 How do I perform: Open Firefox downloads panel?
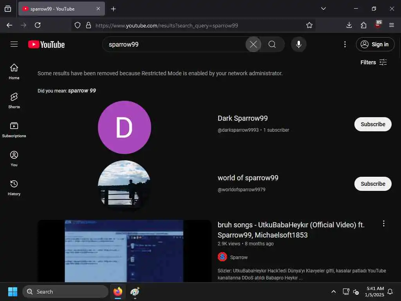(x=349, y=25)
